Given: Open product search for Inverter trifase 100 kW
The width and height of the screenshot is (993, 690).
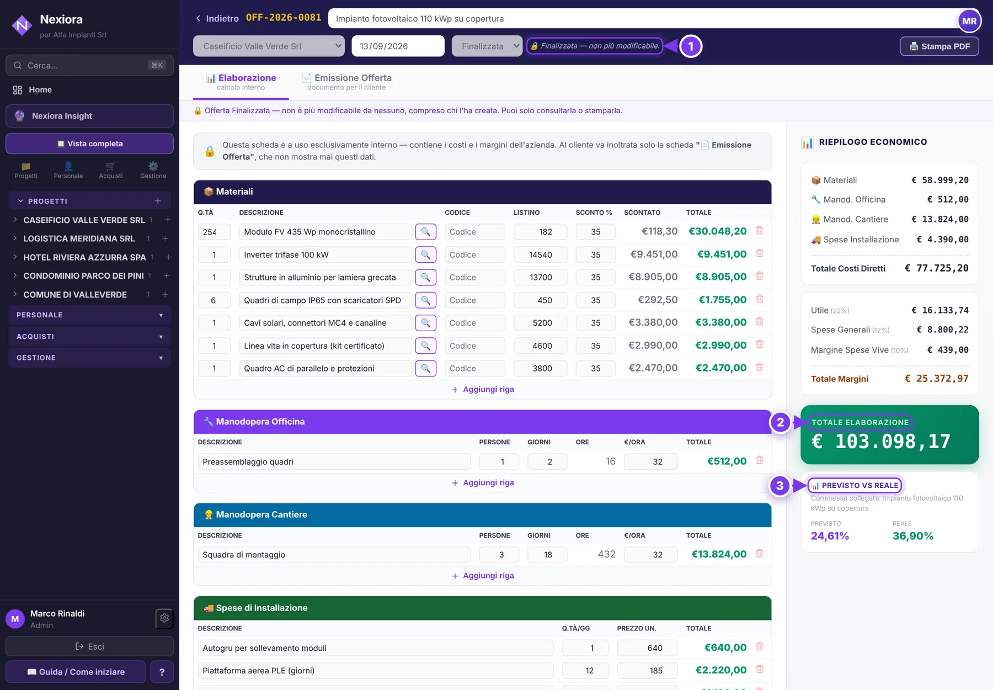Looking at the screenshot, I should point(425,254).
